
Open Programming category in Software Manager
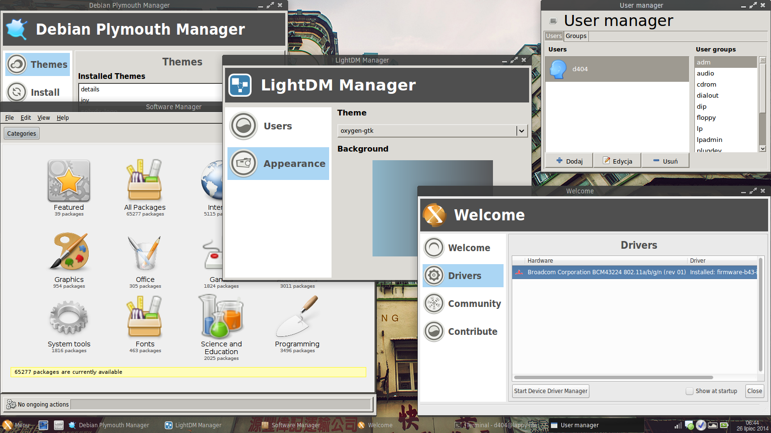[297, 325]
